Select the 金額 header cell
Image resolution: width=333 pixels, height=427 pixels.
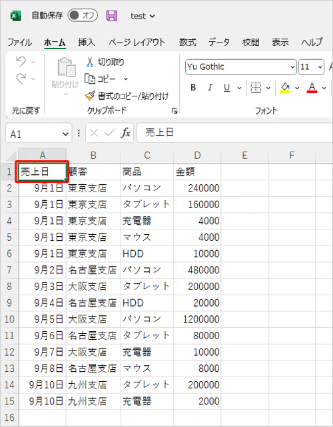click(x=197, y=172)
